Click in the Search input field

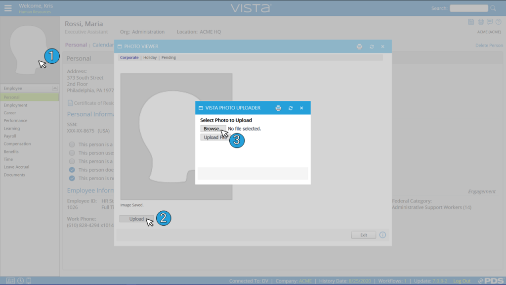[x=469, y=8]
